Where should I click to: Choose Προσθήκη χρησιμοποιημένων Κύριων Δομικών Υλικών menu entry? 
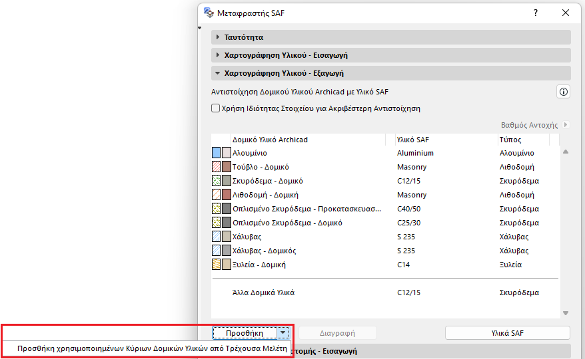[x=152, y=348]
